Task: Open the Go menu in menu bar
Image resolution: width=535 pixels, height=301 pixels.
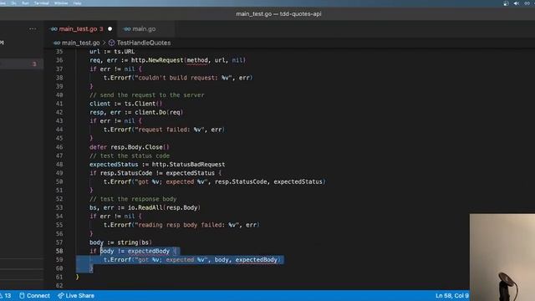Action: click(13, 3)
